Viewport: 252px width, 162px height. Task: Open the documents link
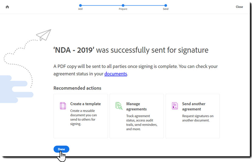pyautogui.click(x=116, y=73)
